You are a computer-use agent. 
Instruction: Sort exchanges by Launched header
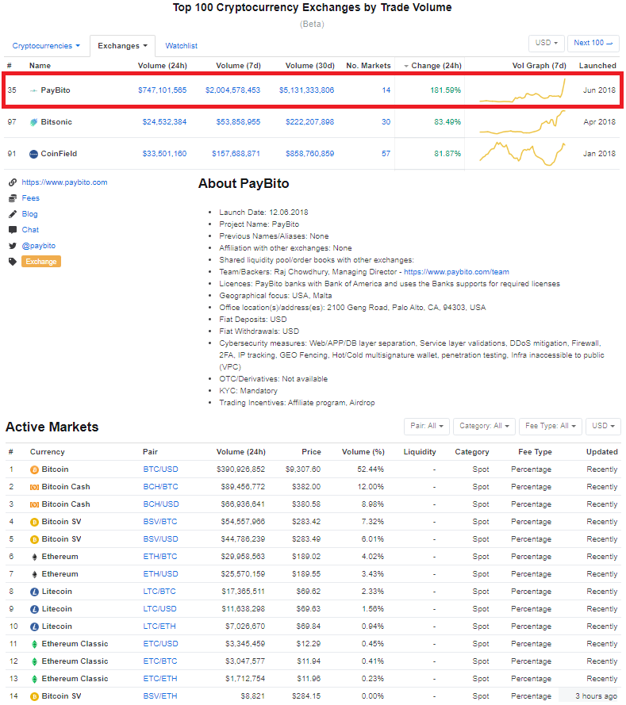[597, 66]
